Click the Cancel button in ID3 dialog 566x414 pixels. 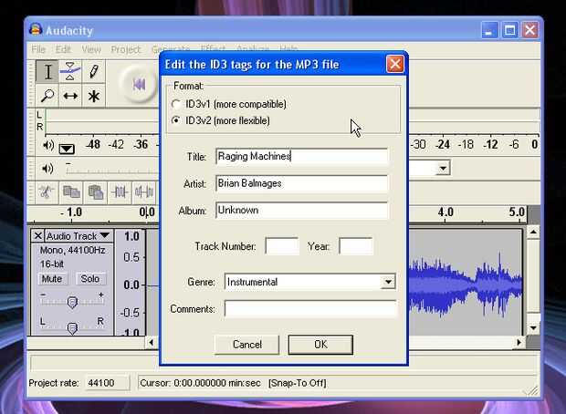point(246,345)
